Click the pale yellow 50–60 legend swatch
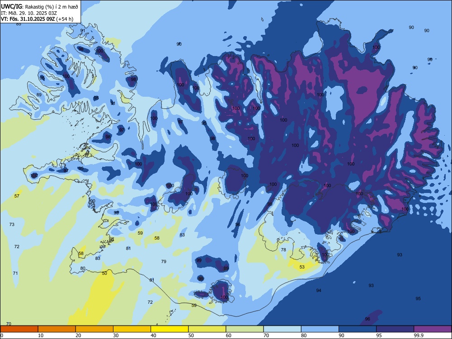The height and width of the screenshot is (339, 452). point(207,329)
